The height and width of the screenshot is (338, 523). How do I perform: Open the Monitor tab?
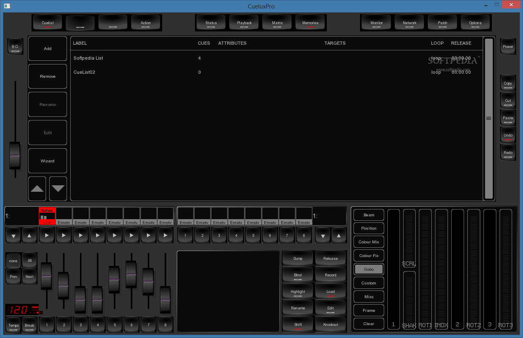click(x=377, y=23)
